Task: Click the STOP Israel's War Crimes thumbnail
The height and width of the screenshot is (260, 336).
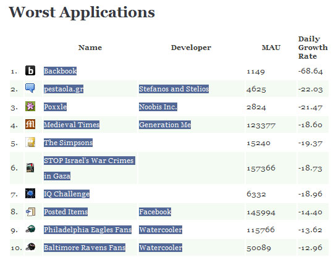Action: tap(30, 167)
